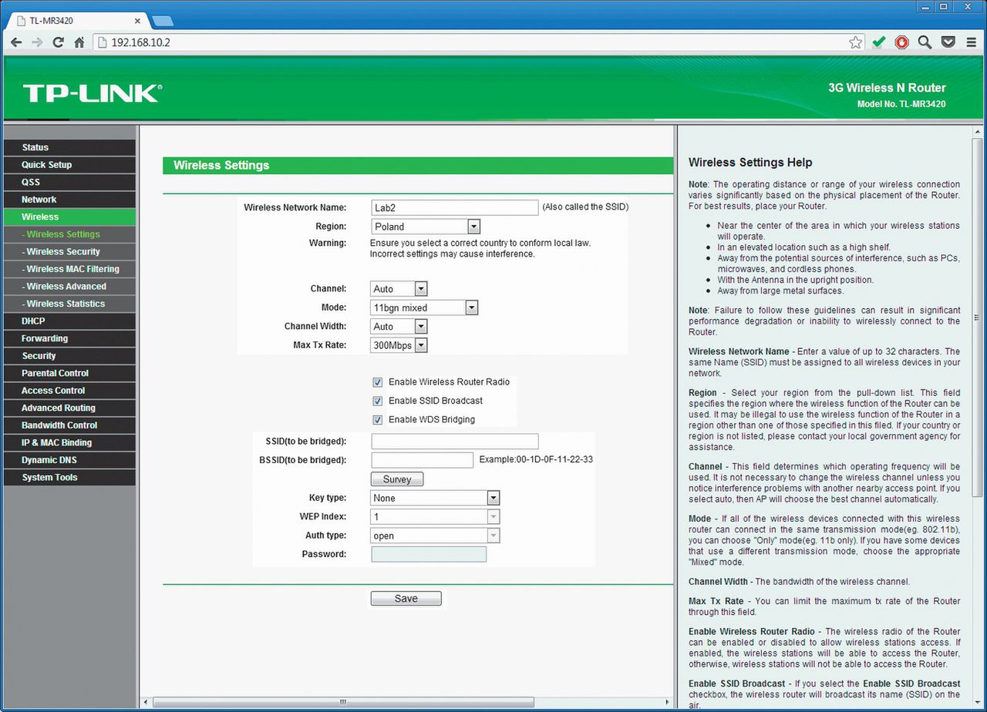Open the Mode dropdown showing 11bgn mixed
Image resolution: width=987 pixels, height=712 pixels.
(424, 307)
